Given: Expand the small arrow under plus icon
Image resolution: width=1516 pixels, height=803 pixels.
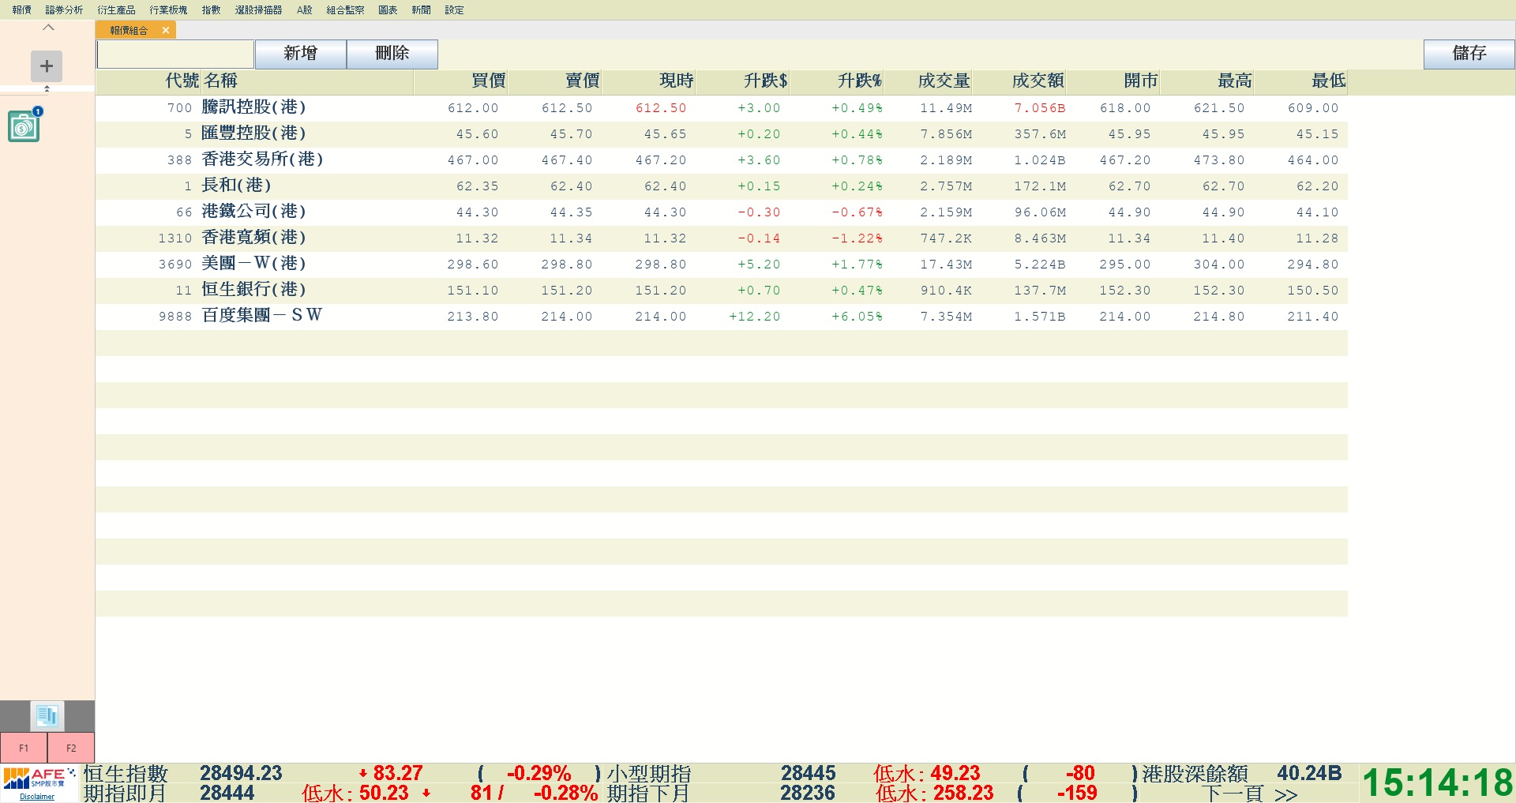Looking at the screenshot, I should (x=47, y=88).
